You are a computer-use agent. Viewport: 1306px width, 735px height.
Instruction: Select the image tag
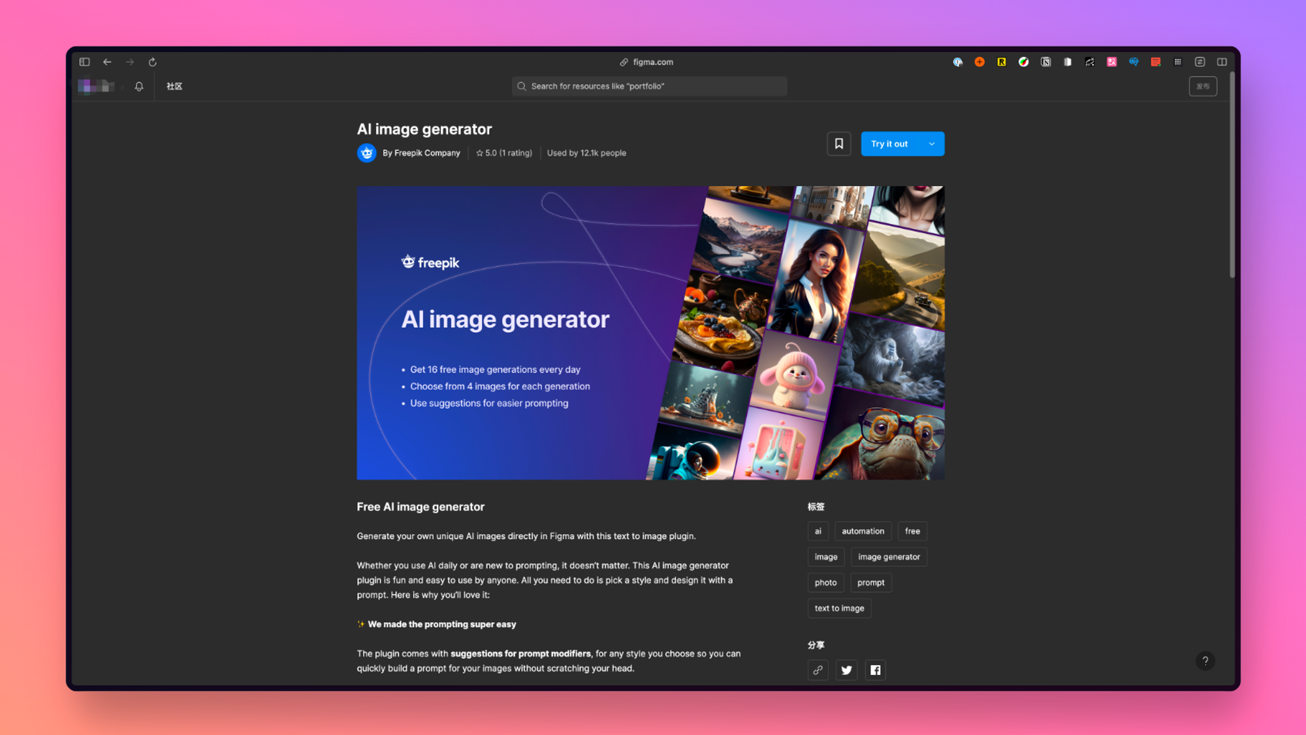coord(826,557)
